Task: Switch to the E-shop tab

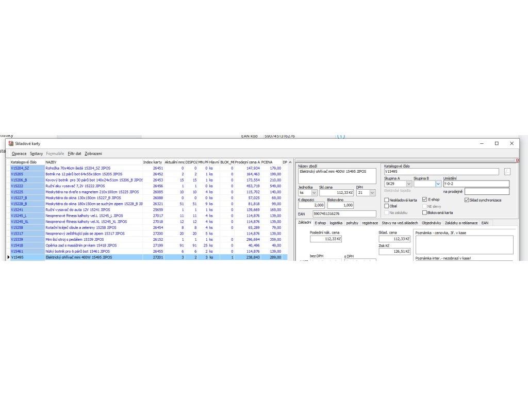Action: pyautogui.click(x=320, y=223)
